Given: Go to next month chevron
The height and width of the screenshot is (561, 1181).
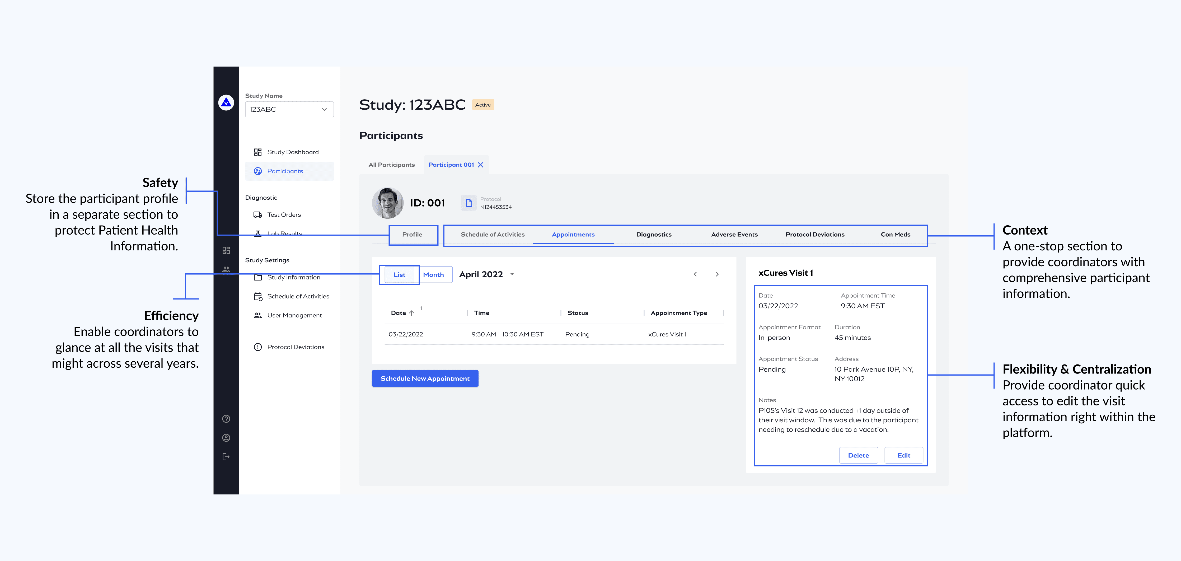Looking at the screenshot, I should click(x=717, y=274).
